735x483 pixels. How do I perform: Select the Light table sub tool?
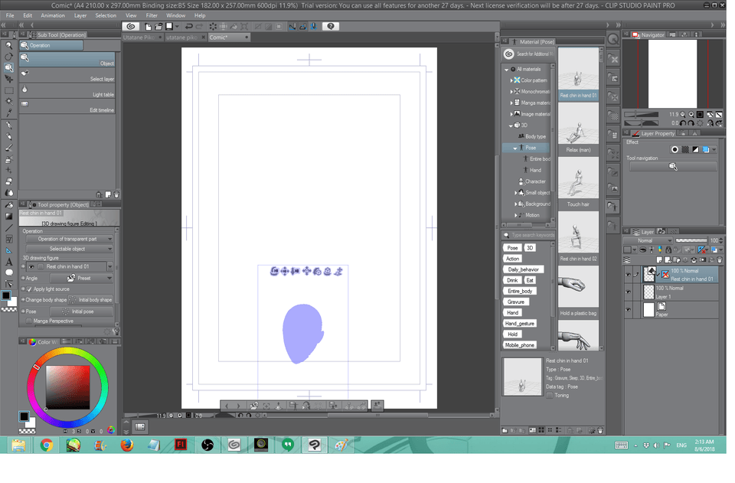pyautogui.click(x=67, y=90)
